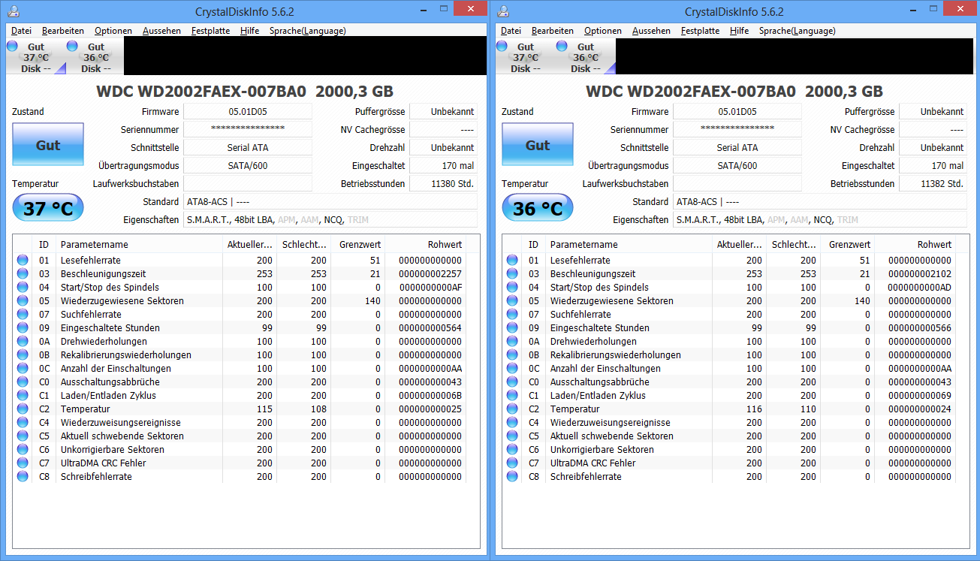Click status orb of Beschleunigungszeit, right window
980x561 pixels.
click(x=512, y=273)
